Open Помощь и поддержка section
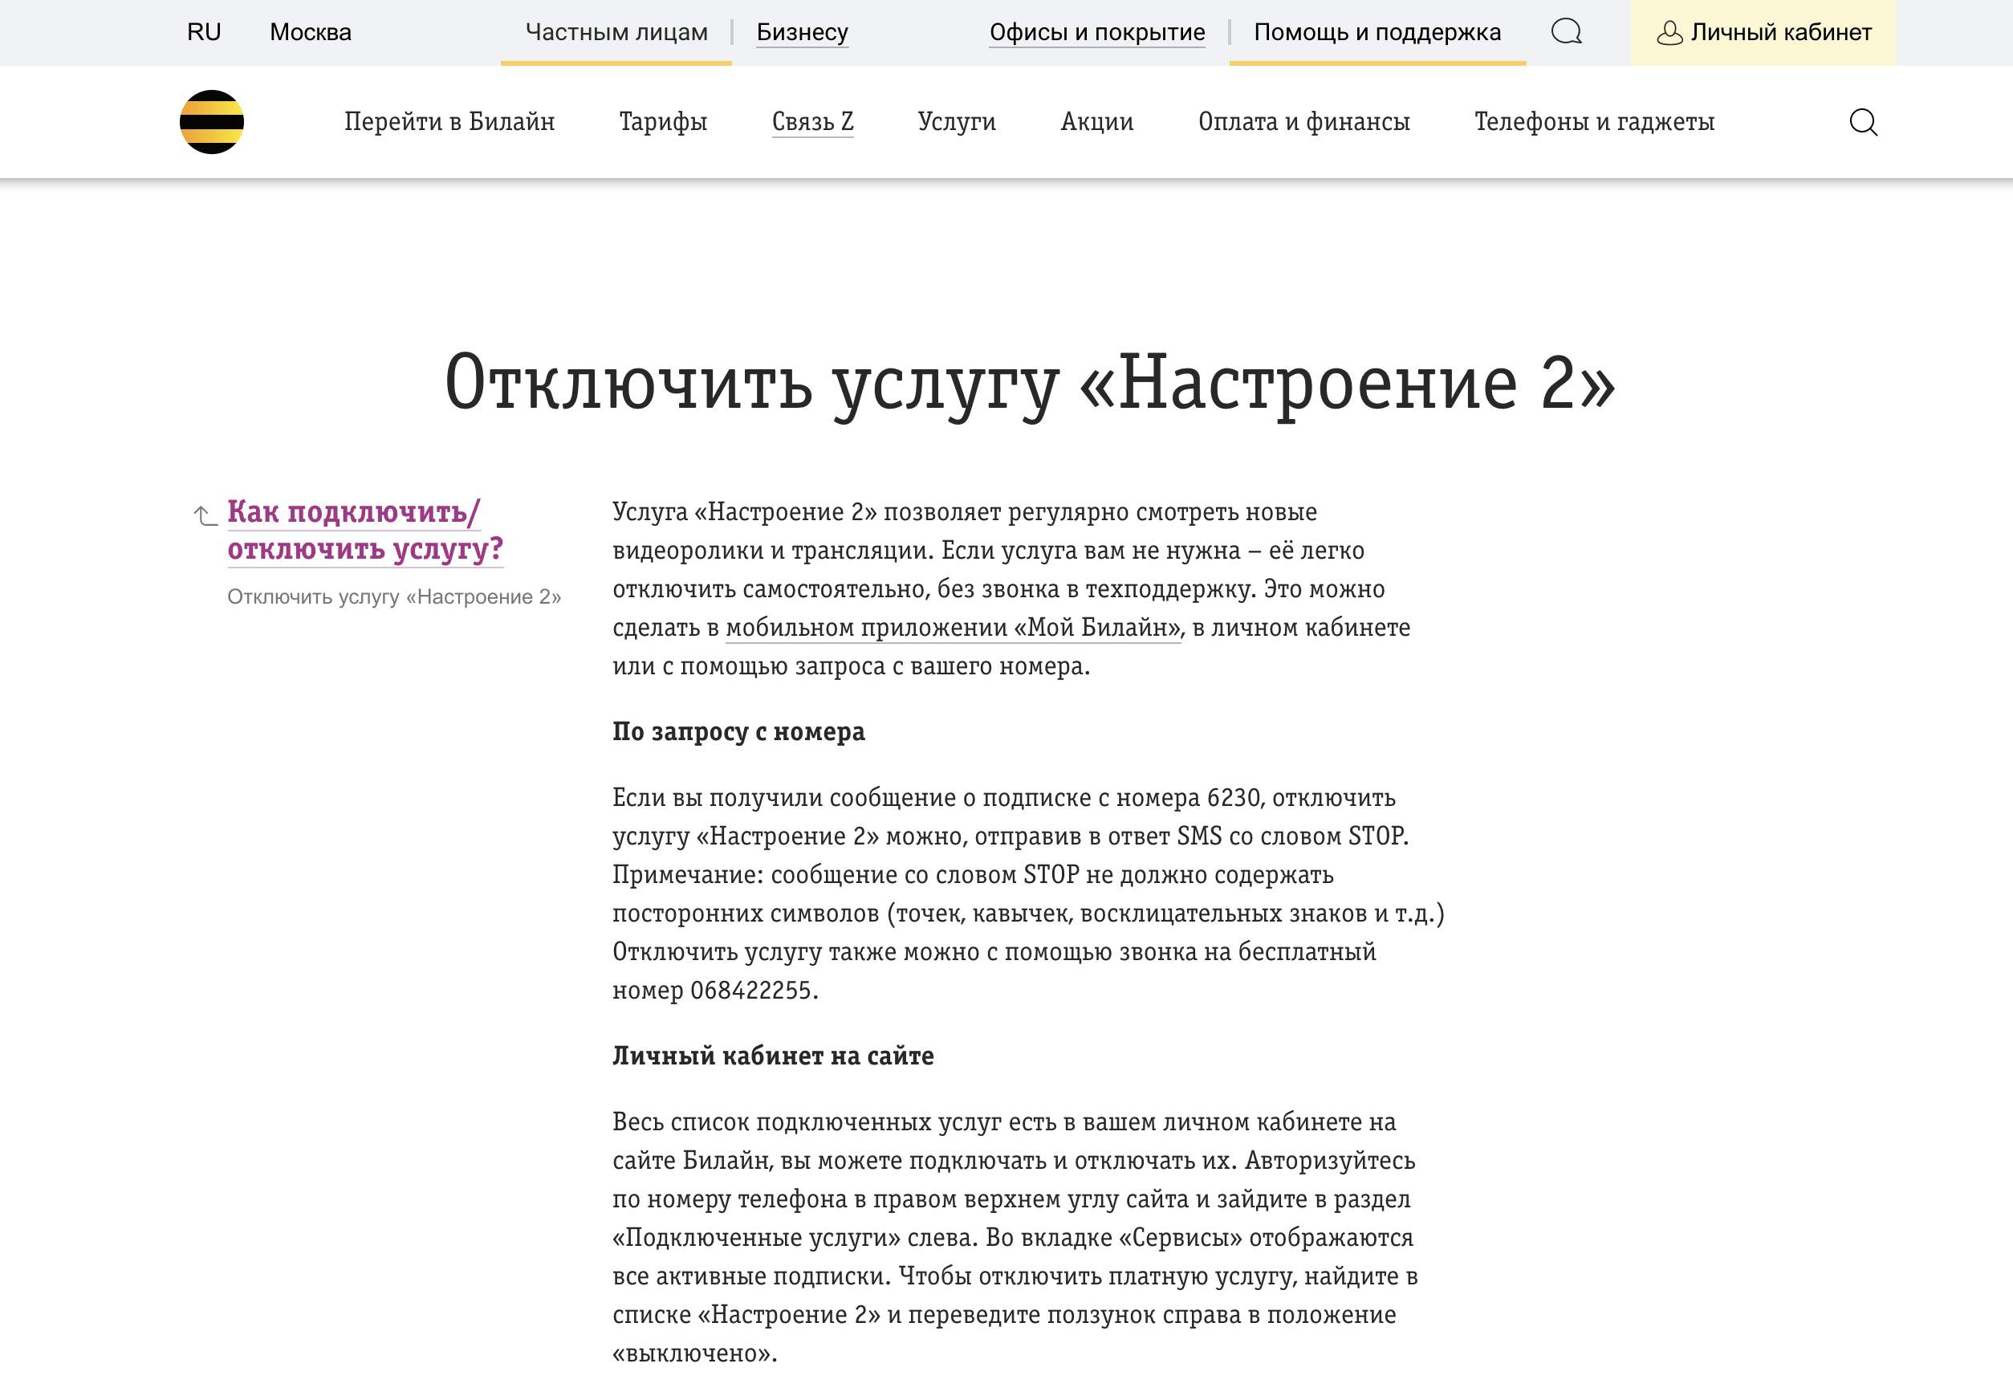The width and height of the screenshot is (2013, 1392). pyautogui.click(x=1377, y=32)
